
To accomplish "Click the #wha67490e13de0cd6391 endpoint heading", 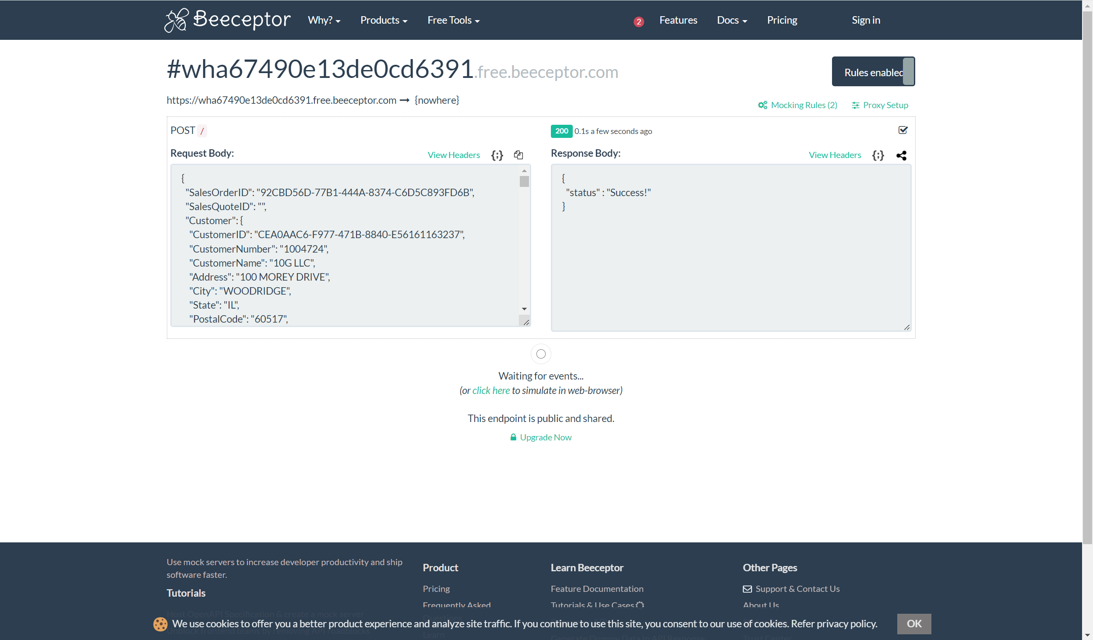I will (x=320, y=69).
